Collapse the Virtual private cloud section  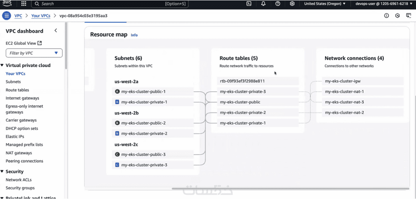[x=2, y=65]
